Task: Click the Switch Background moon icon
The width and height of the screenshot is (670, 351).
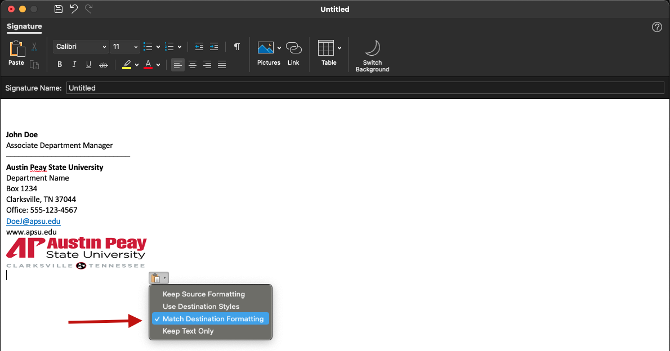Action: pyautogui.click(x=372, y=48)
